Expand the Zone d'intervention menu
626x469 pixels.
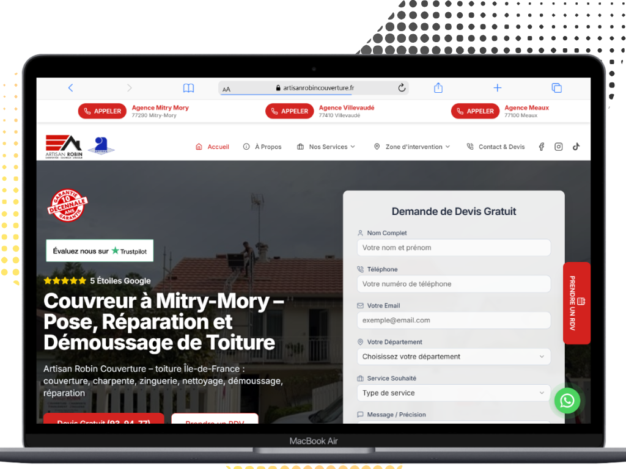[412, 147]
